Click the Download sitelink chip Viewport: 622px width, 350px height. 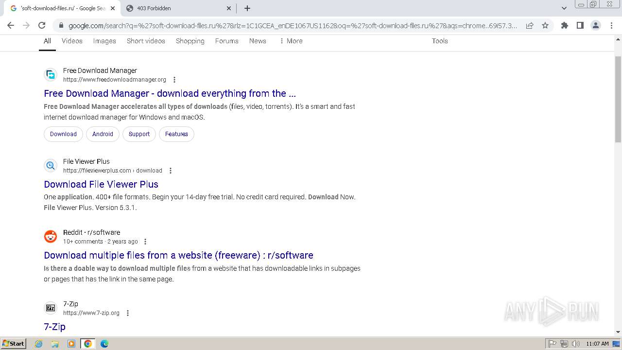(63, 134)
